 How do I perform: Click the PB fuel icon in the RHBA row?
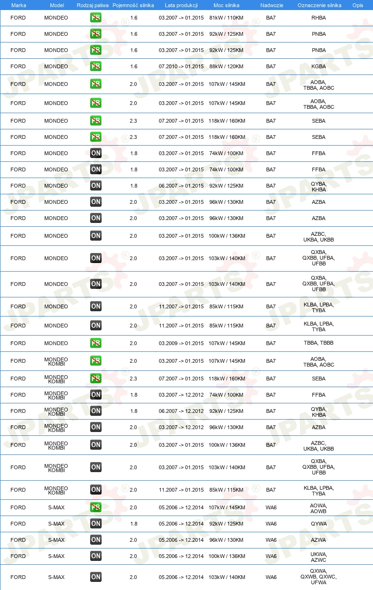pos(96,18)
